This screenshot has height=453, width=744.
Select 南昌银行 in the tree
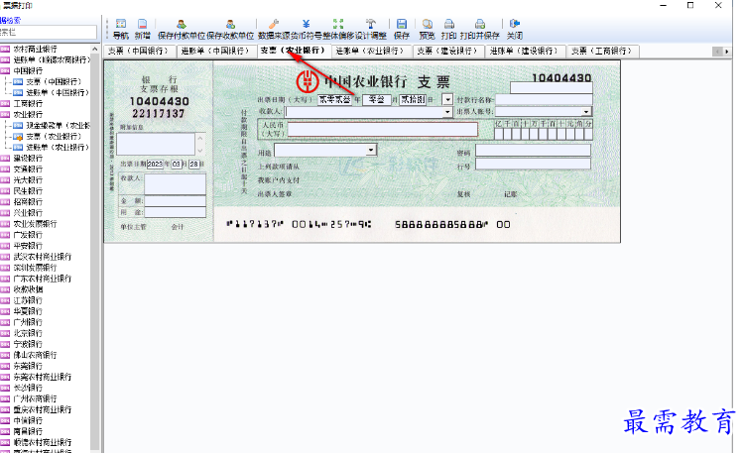point(28,431)
